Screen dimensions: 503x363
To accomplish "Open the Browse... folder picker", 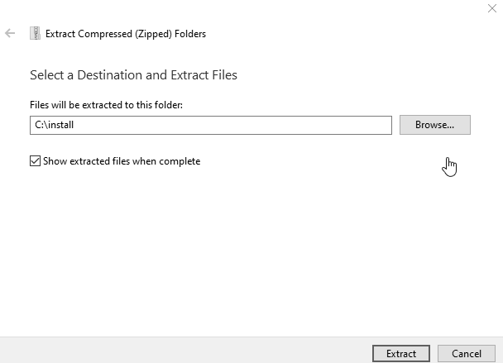I will pyautogui.click(x=435, y=125).
